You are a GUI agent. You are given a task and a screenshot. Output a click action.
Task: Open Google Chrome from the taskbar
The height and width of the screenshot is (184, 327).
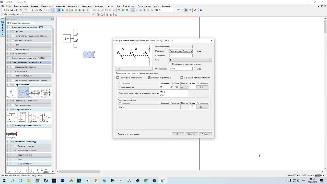(x=146, y=181)
